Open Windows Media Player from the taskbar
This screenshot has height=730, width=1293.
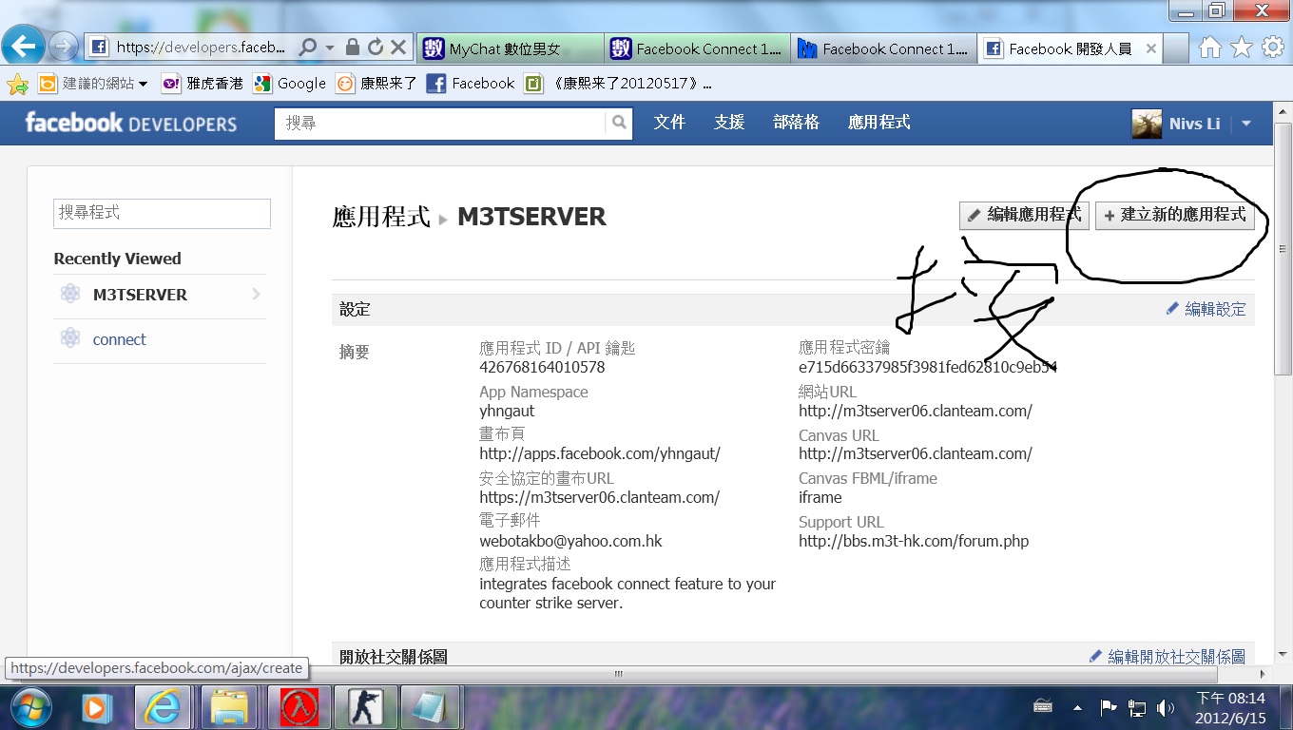tap(95, 707)
